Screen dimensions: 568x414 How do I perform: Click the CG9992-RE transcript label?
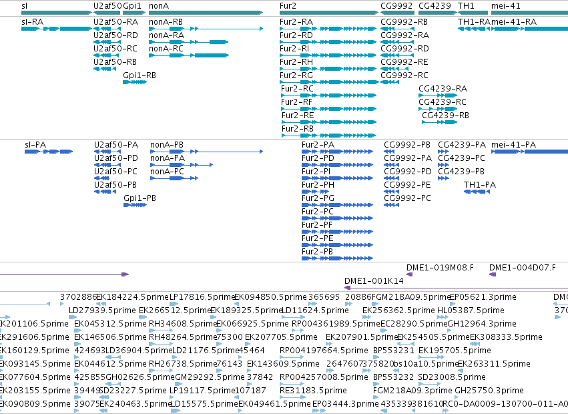pyautogui.click(x=404, y=62)
